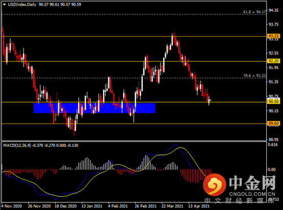Select the 89.60 orange price level label

(273, 123)
